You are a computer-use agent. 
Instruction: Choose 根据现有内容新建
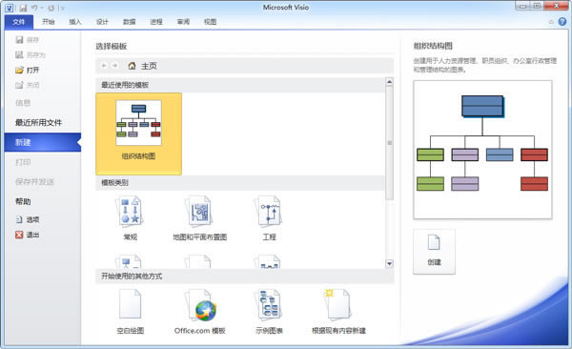(x=338, y=312)
